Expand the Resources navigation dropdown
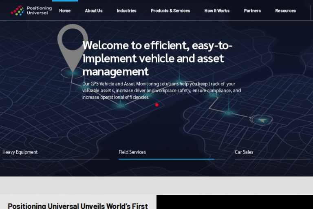 [285, 11]
